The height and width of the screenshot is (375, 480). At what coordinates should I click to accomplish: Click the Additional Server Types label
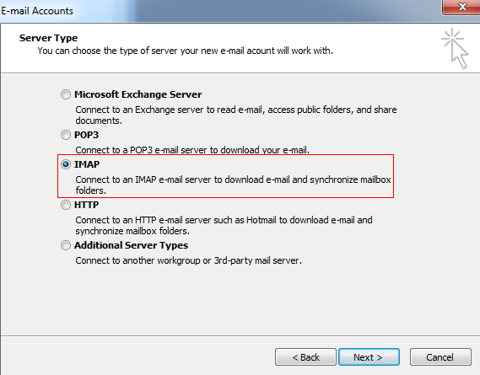click(131, 245)
